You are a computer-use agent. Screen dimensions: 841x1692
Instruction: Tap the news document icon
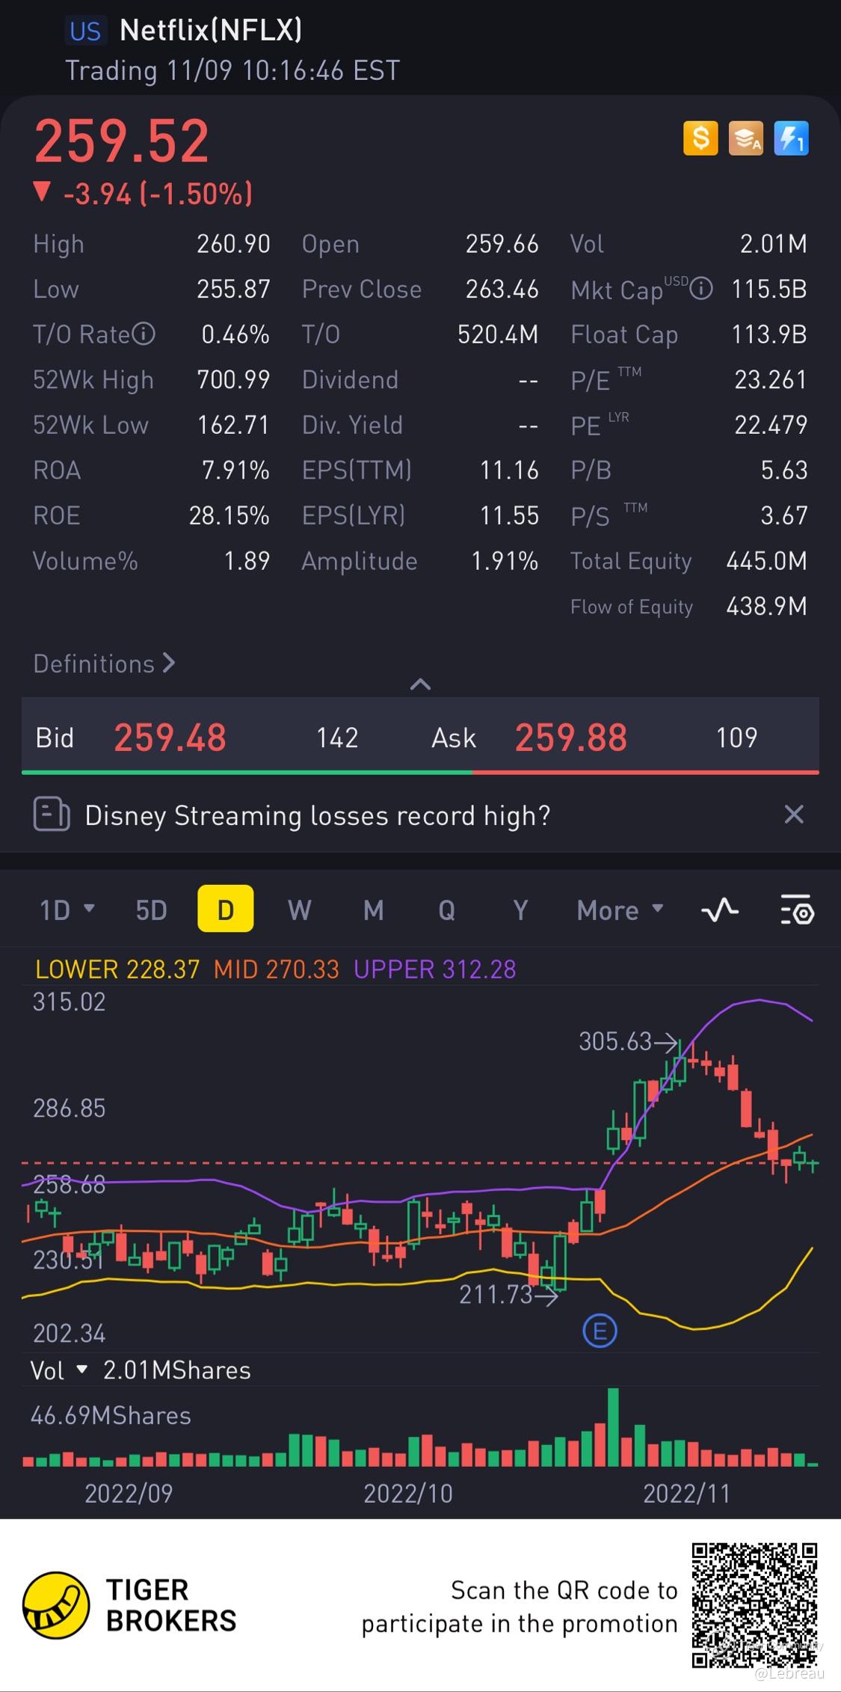(52, 815)
